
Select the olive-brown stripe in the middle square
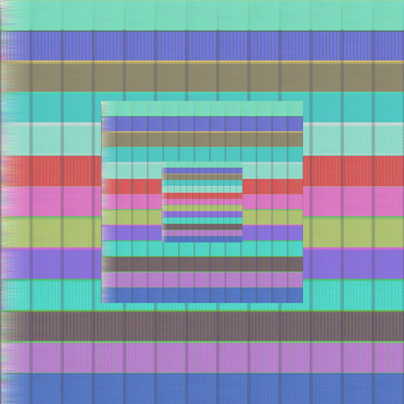pos(202,139)
